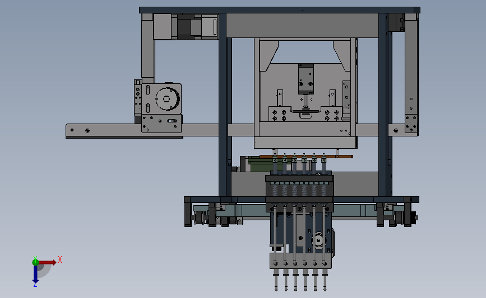
Task: Select the central cylinder inside the gray housing
Action: coord(306,79)
